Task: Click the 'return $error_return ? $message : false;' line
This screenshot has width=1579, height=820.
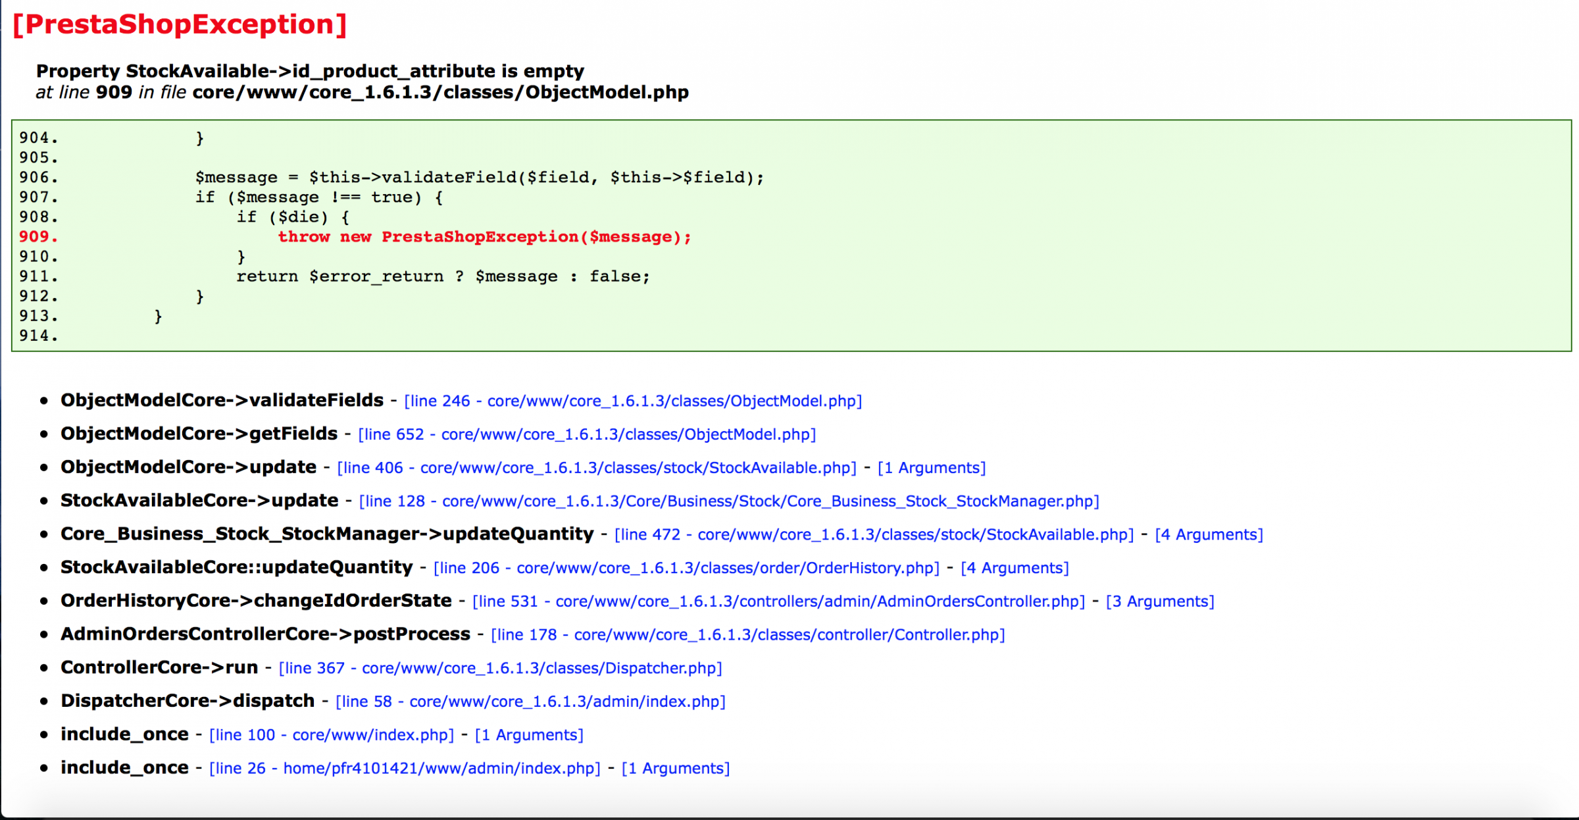Action: coord(443,276)
